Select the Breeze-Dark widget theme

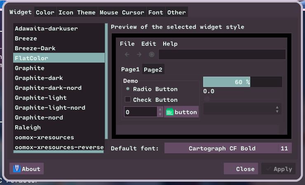pos(59,48)
